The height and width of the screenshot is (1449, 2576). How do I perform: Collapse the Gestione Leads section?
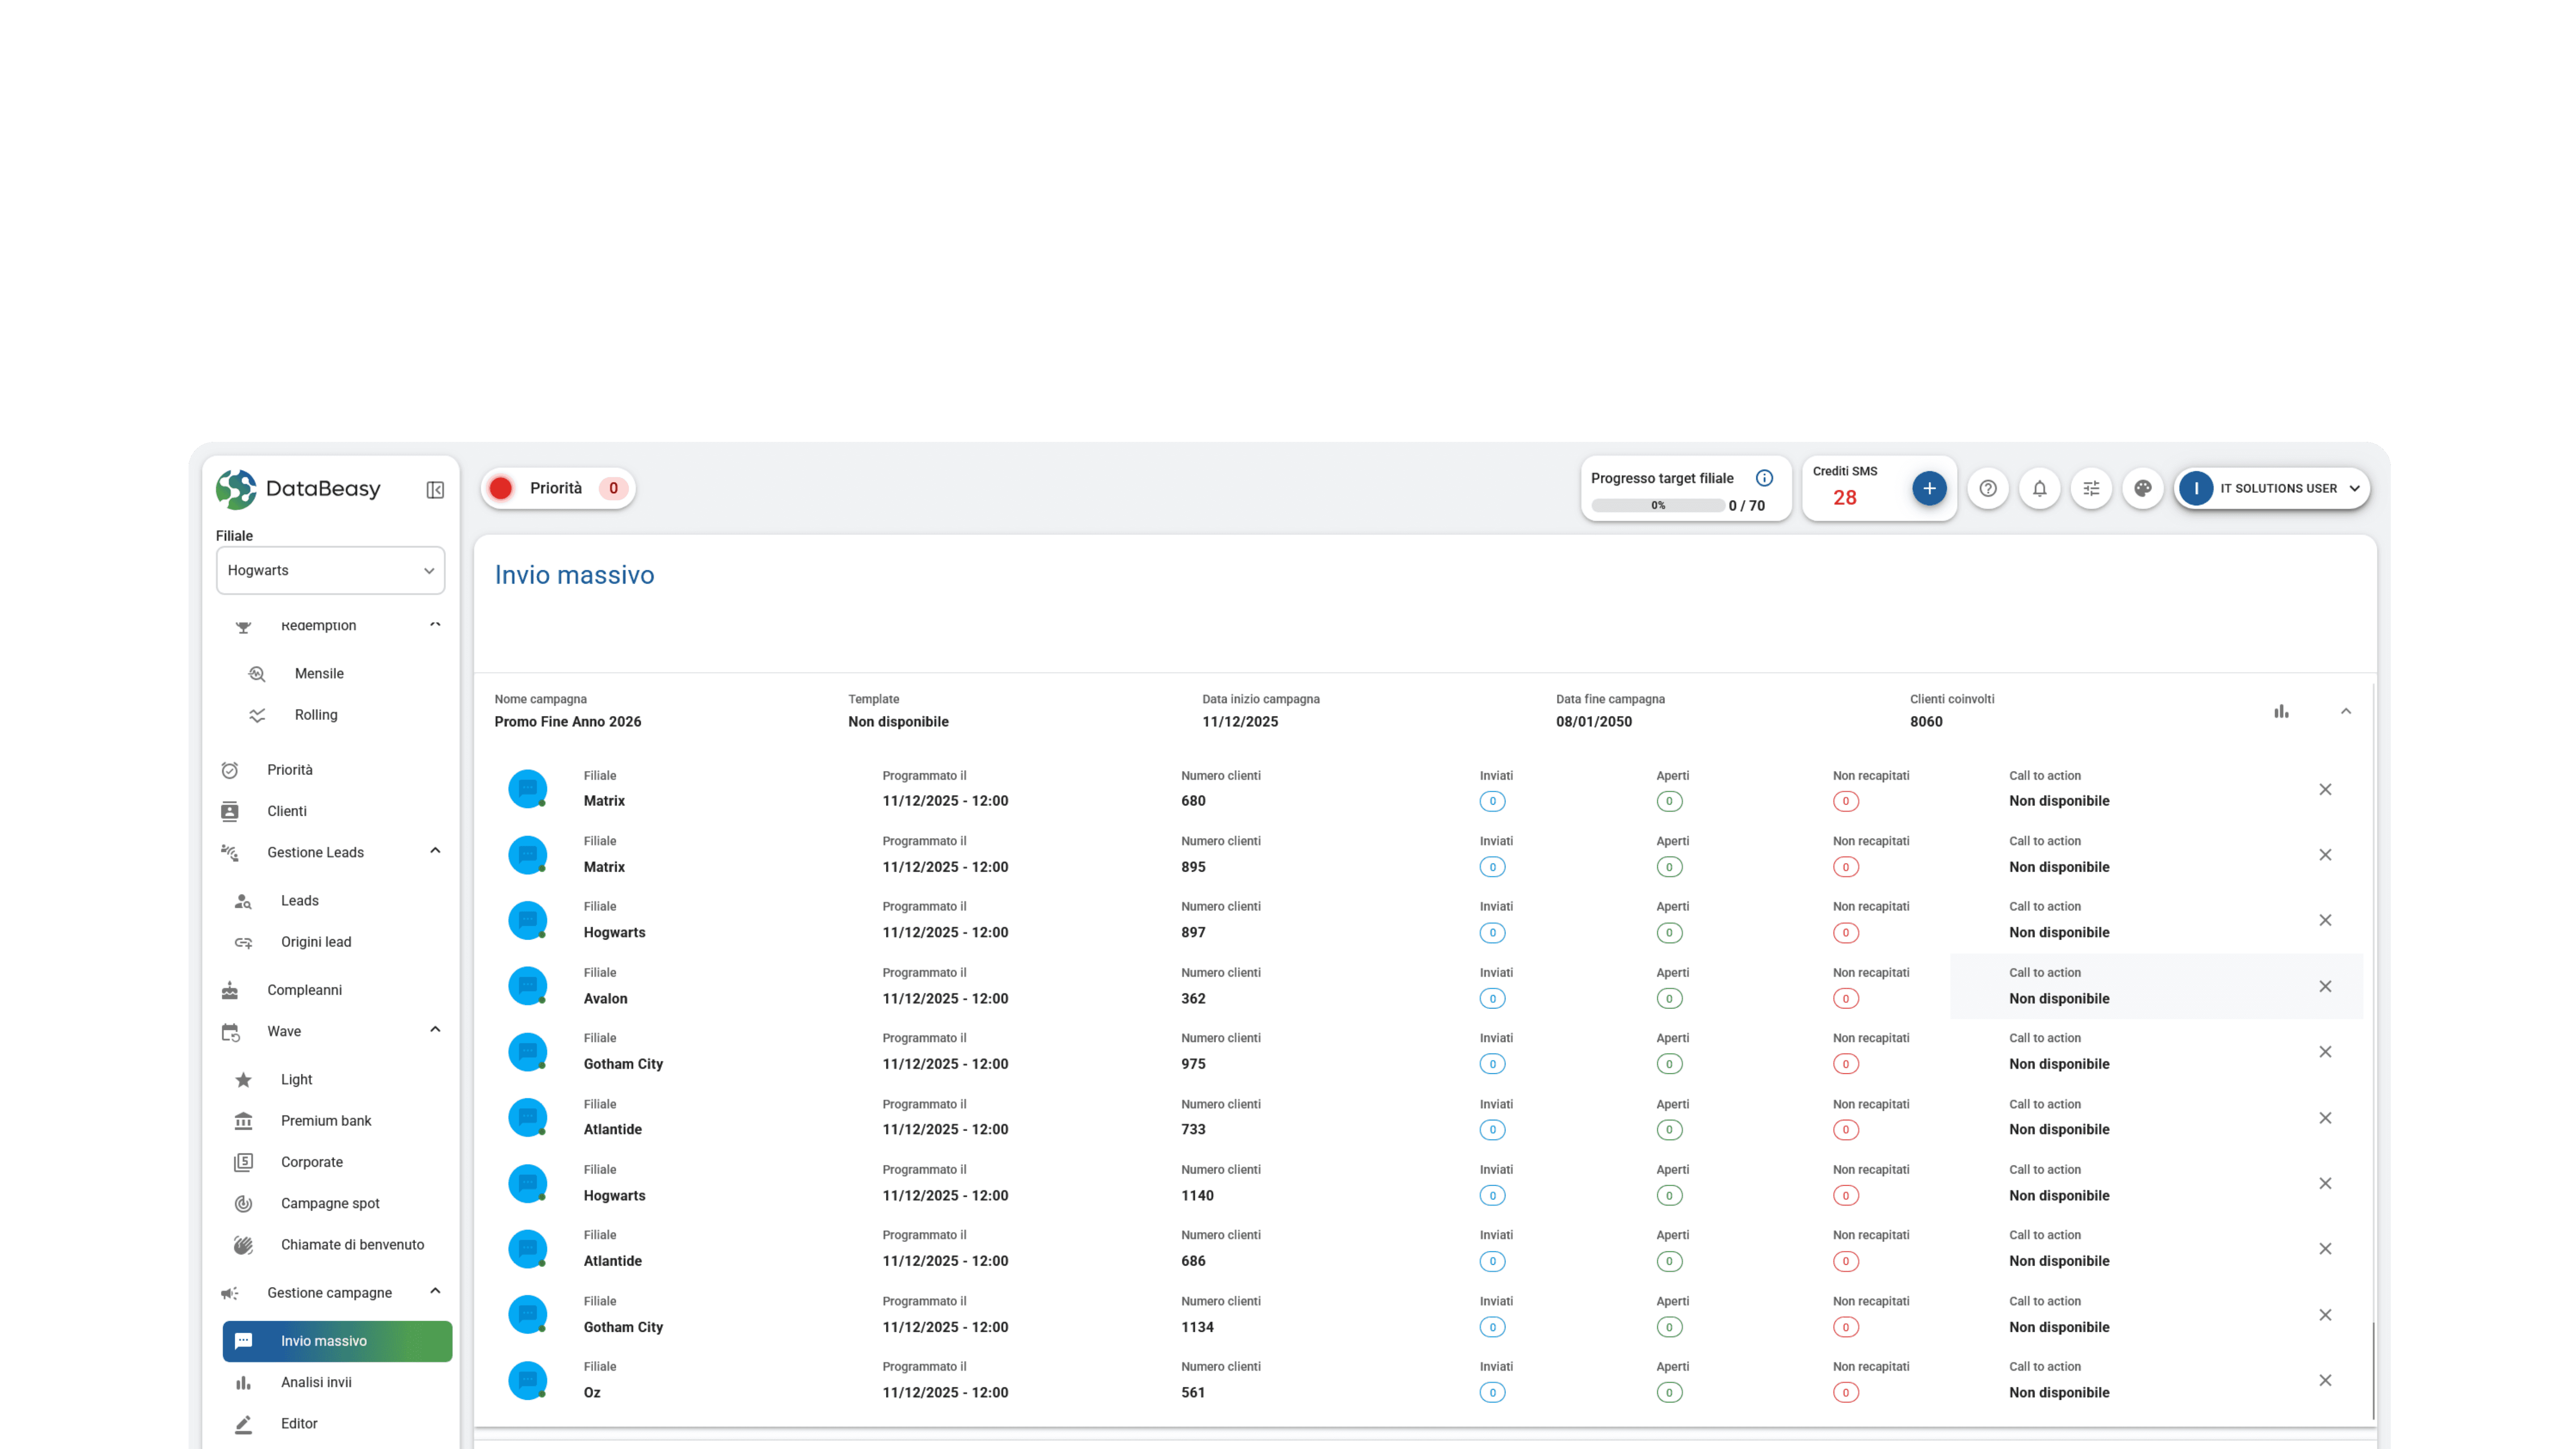[435, 851]
